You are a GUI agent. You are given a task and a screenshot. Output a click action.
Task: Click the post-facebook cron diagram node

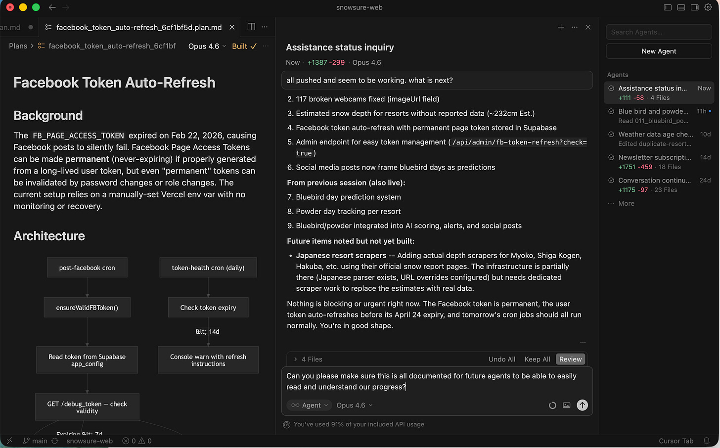point(87,268)
